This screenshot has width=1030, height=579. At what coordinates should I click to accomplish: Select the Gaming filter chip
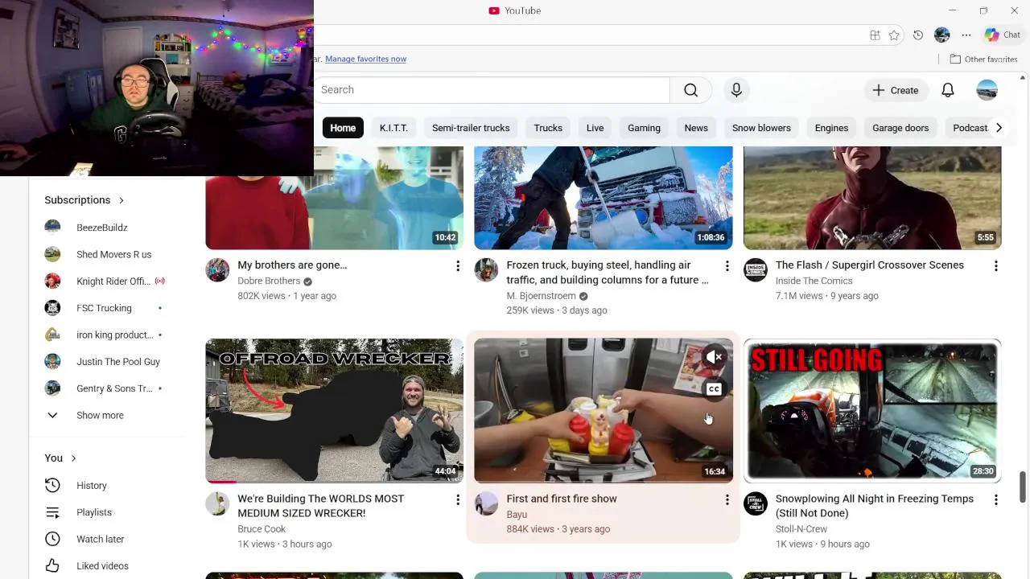coord(644,128)
